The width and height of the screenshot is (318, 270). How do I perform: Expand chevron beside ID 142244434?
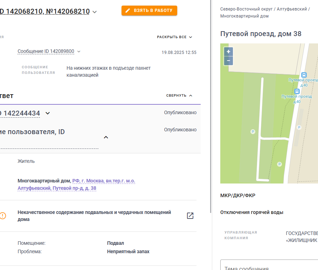click(x=48, y=113)
